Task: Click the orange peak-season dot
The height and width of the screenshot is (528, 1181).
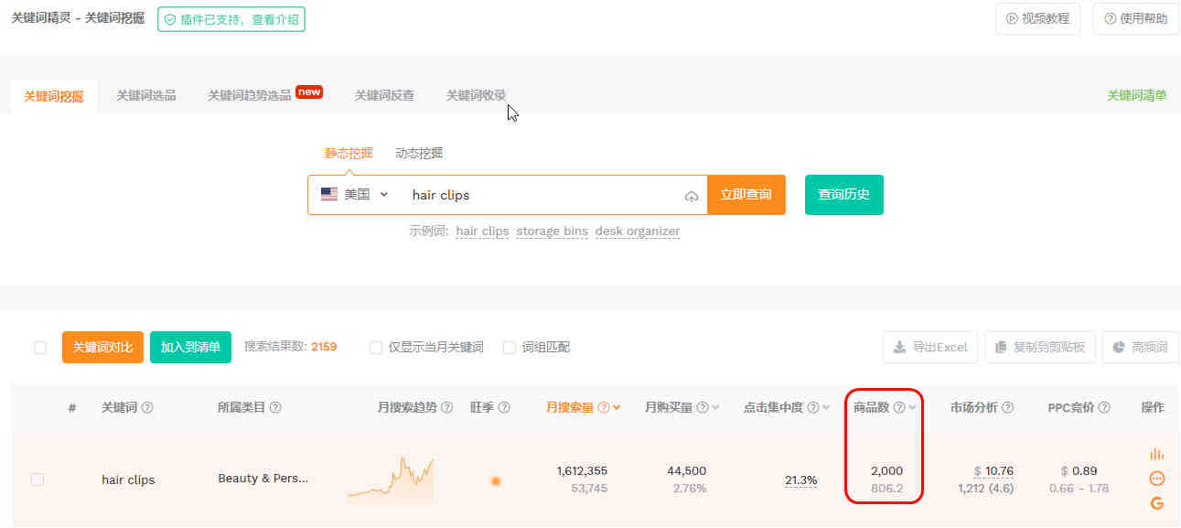Action: pyautogui.click(x=496, y=480)
